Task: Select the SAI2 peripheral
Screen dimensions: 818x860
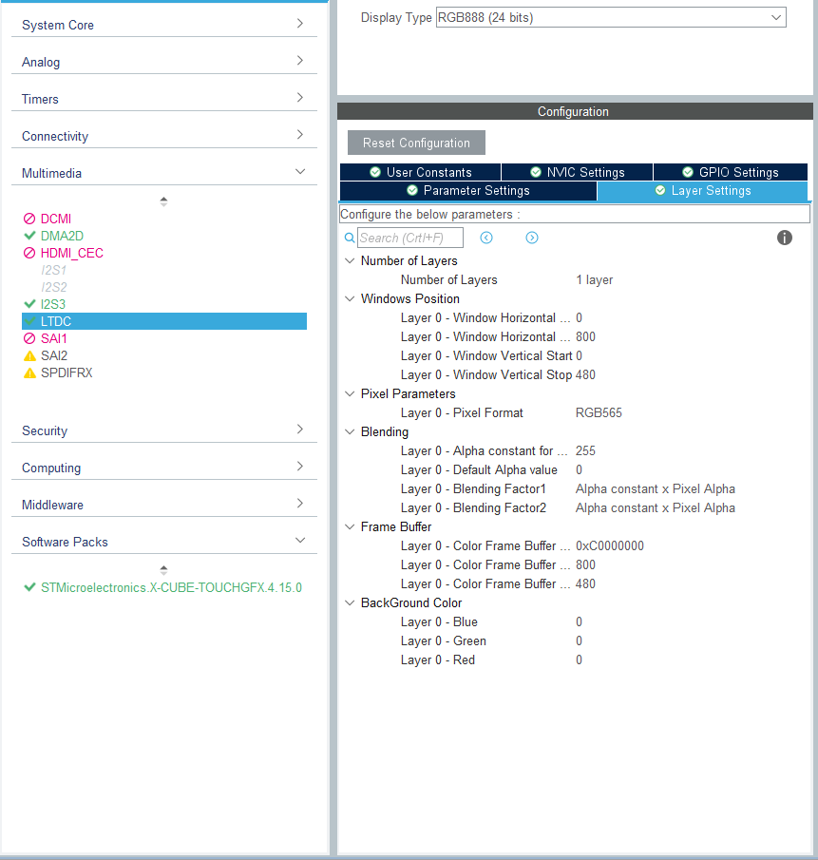Action: click(x=54, y=356)
